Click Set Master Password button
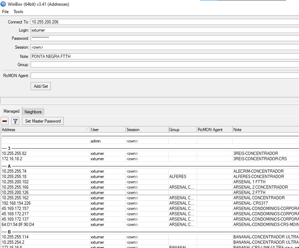 click(43, 121)
